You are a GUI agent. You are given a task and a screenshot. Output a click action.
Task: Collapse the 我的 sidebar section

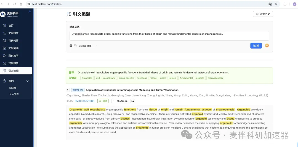tap(27, 81)
